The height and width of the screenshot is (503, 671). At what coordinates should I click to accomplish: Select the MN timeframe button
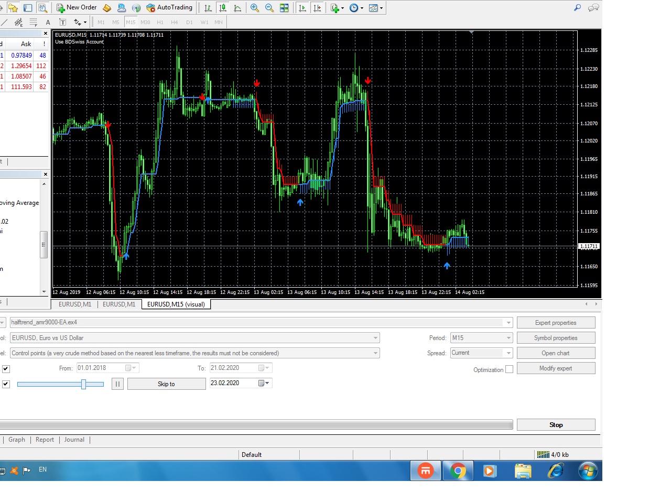219,22
